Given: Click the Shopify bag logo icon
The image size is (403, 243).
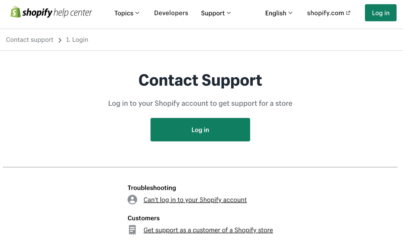Looking at the screenshot, I should tap(15, 12).
